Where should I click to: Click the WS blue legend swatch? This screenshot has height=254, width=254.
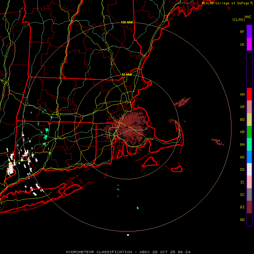click(x=249, y=157)
